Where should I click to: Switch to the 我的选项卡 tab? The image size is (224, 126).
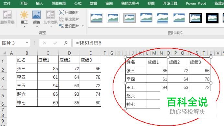(x=130, y=4)
